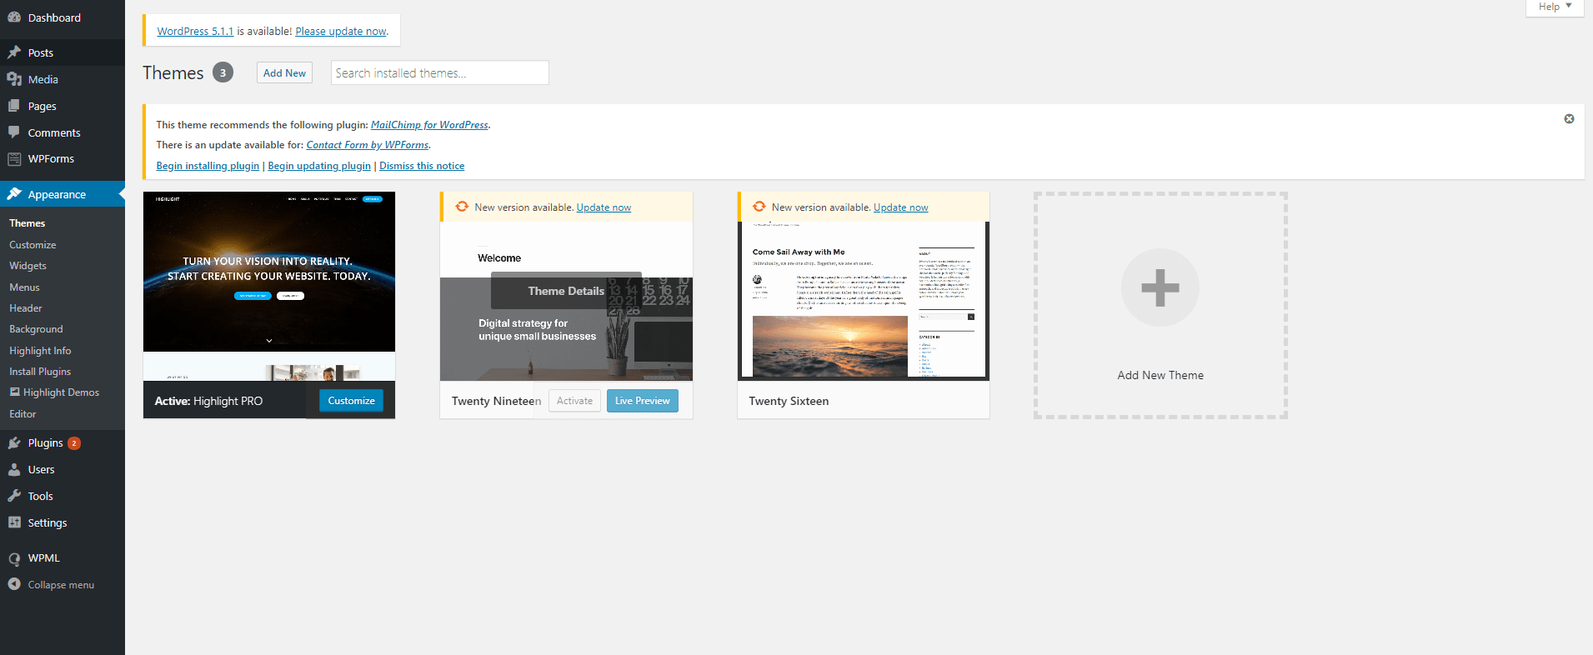The height and width of the screenshot is (655, 1593).
Task: Click Live Preview for Twenty Nineteen
Action: [642, 401]
